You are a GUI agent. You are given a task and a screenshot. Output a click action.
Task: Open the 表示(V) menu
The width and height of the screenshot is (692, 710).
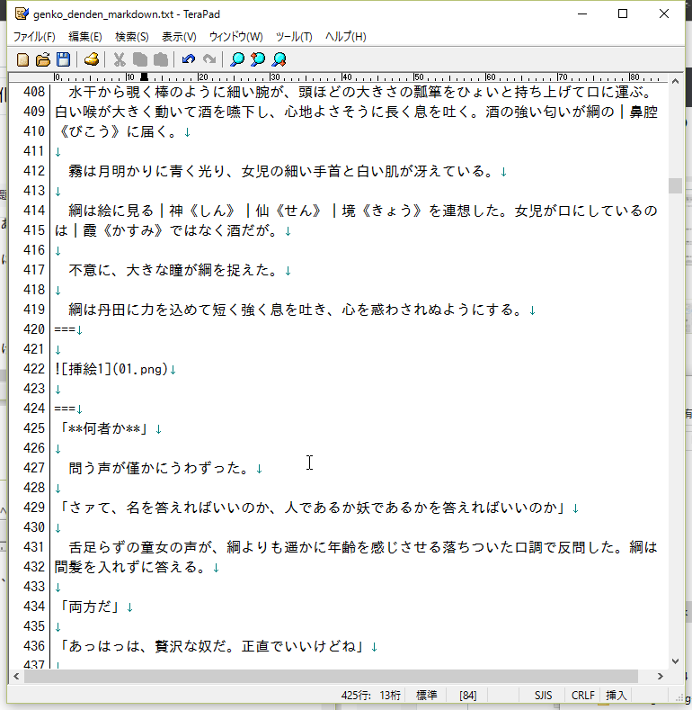pos(179,37)
